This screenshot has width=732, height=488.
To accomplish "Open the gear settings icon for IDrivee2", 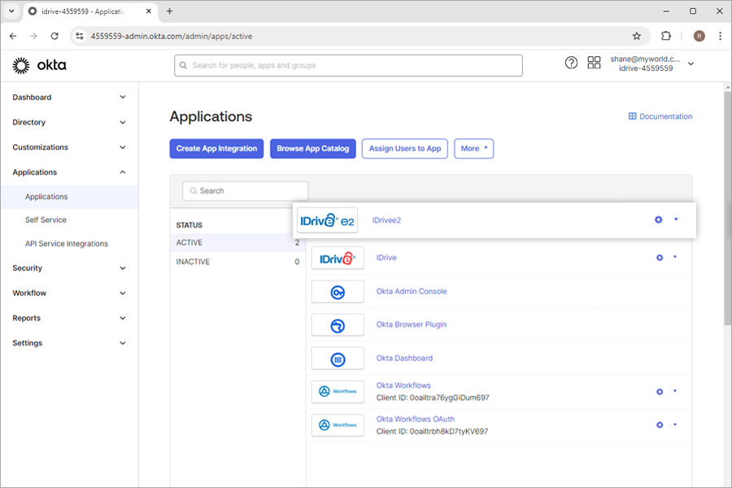I will coord(658,220).
